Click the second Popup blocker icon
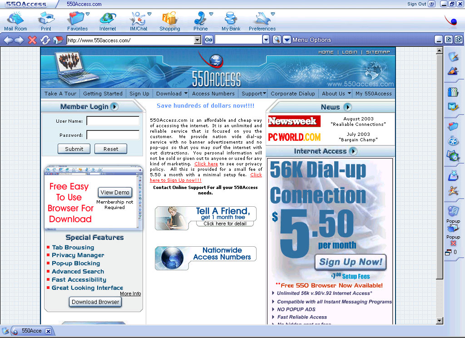This screenshot has height=338, width=465. (453, 228)
